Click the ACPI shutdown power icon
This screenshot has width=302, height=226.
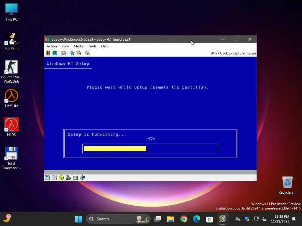click(x=63, y=53)
